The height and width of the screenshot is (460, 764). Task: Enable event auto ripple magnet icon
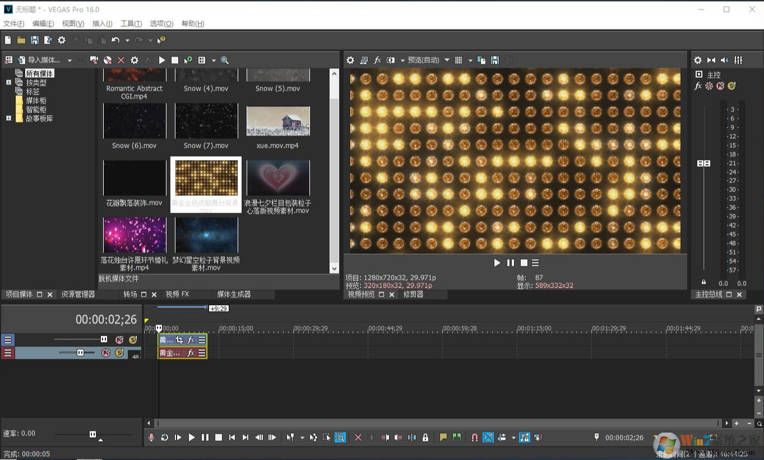pos(474,437)
